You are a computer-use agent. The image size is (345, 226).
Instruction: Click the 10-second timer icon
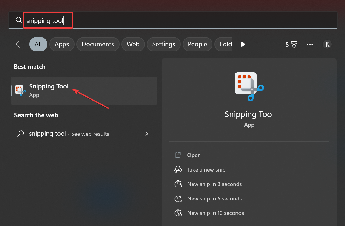click(x=178, y=213)
